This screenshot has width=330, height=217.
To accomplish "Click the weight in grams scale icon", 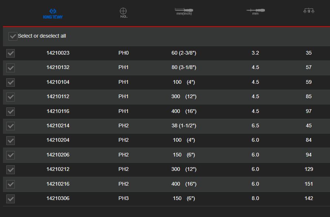I will [309, 11].
